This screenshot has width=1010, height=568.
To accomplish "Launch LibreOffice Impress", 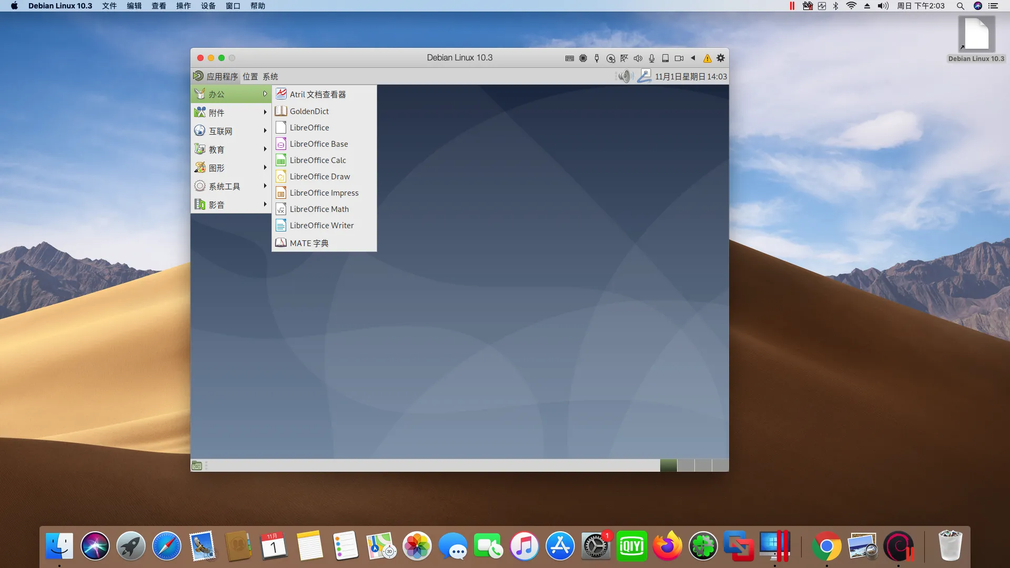I will click(324, 192).
